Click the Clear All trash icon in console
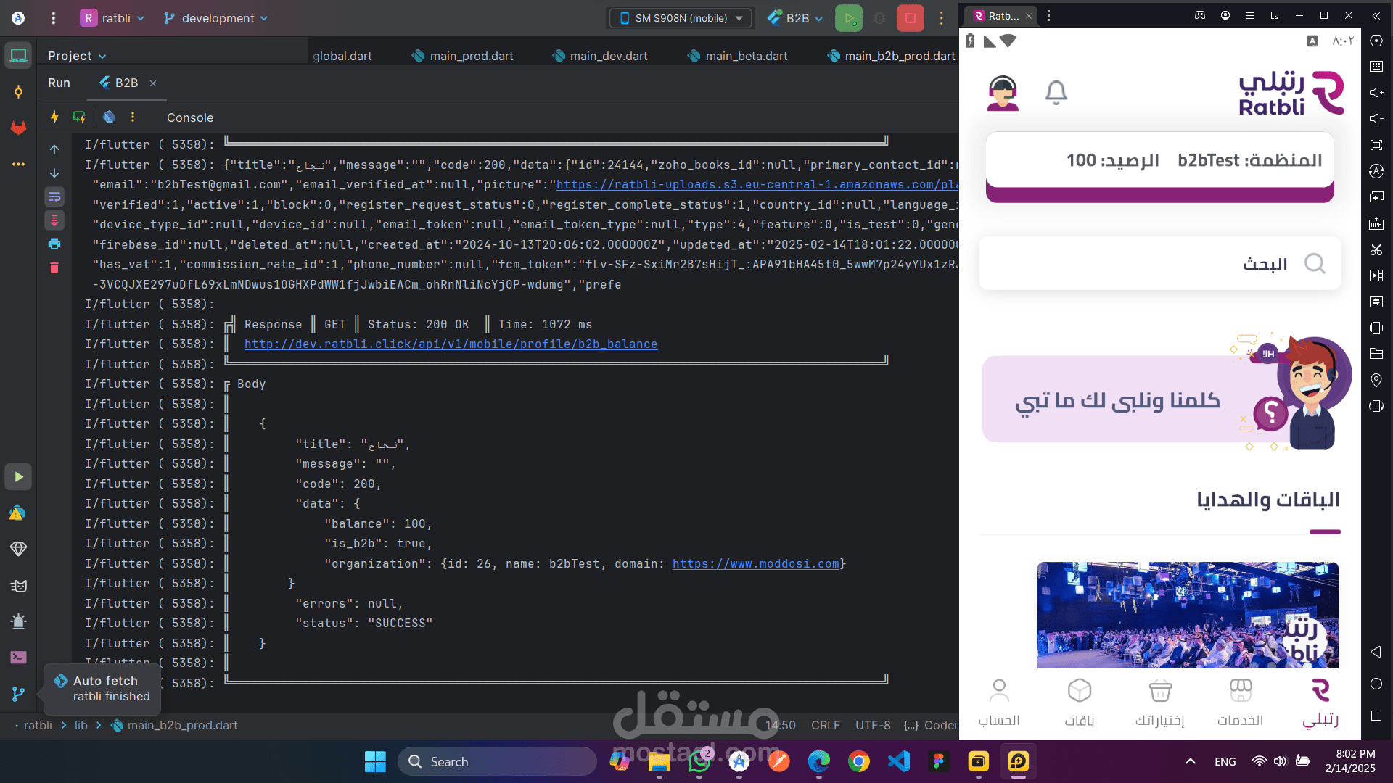 pos(54,268)
